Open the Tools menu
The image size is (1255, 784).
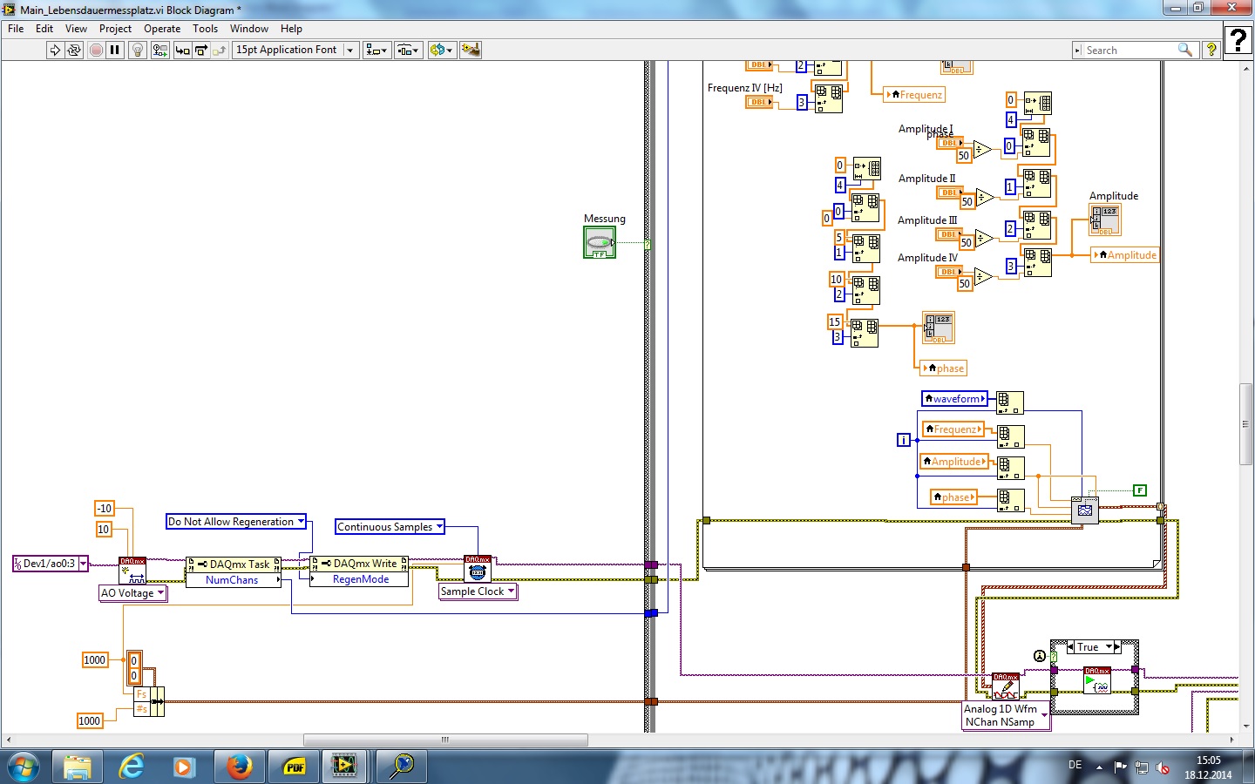pos(205,29)
